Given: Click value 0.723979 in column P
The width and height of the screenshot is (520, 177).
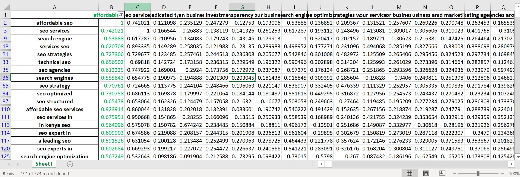Looking at the screenshot, I should click(477, 70).
